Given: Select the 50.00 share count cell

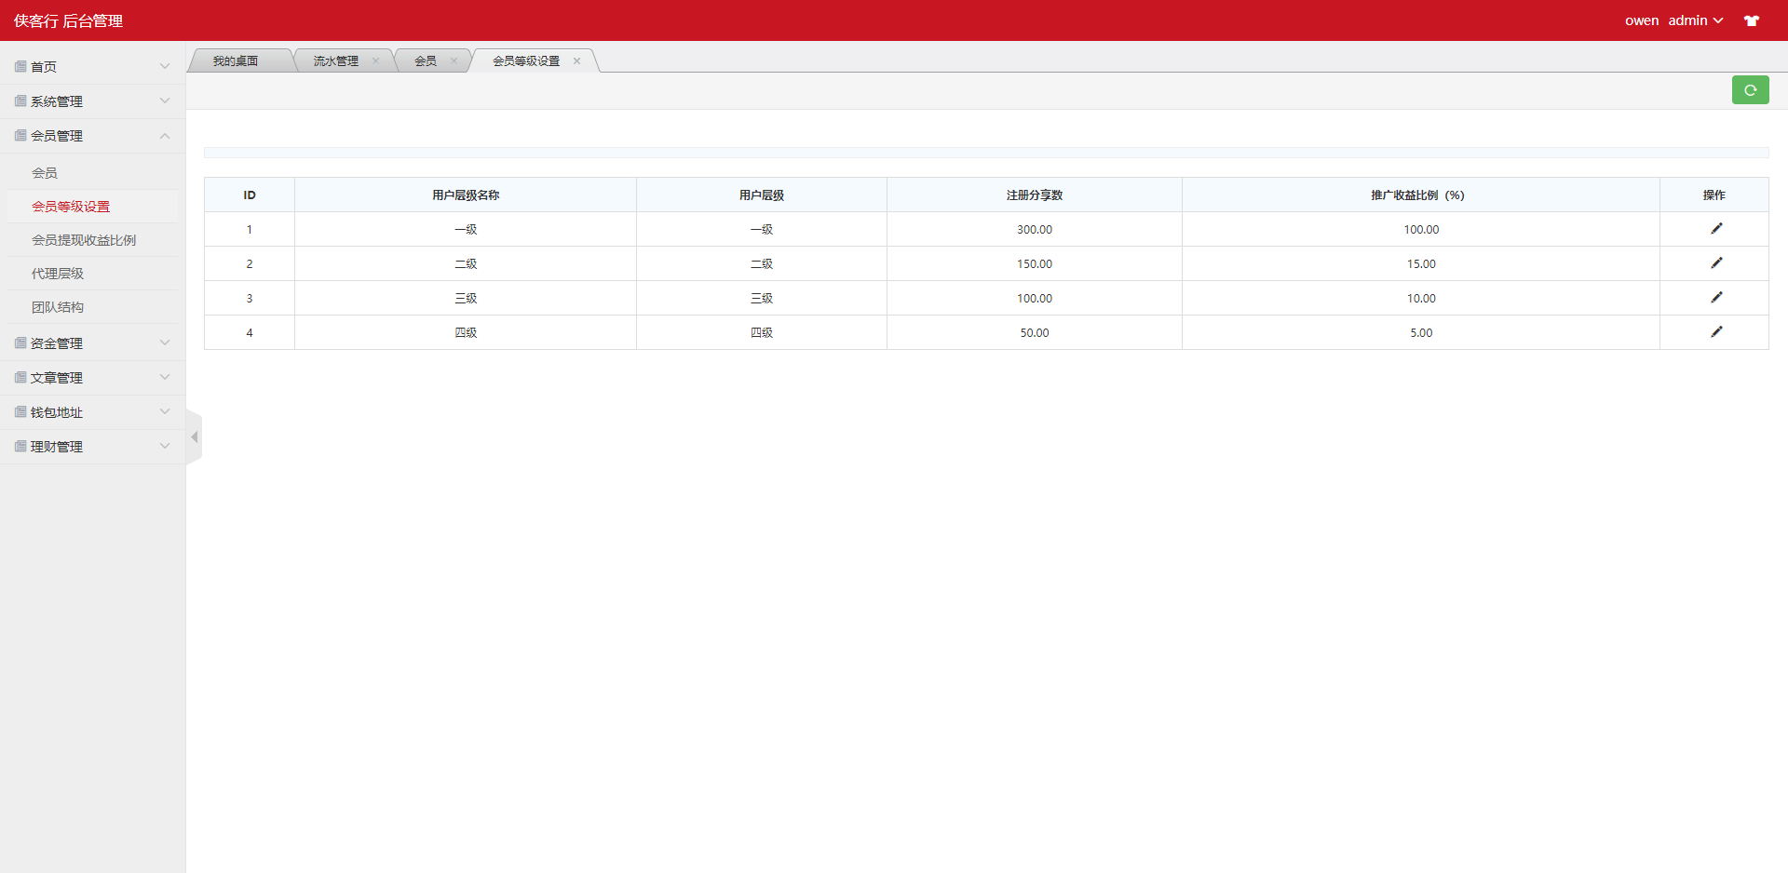Looking at the screenshot, I should (x=1035, y=333).
